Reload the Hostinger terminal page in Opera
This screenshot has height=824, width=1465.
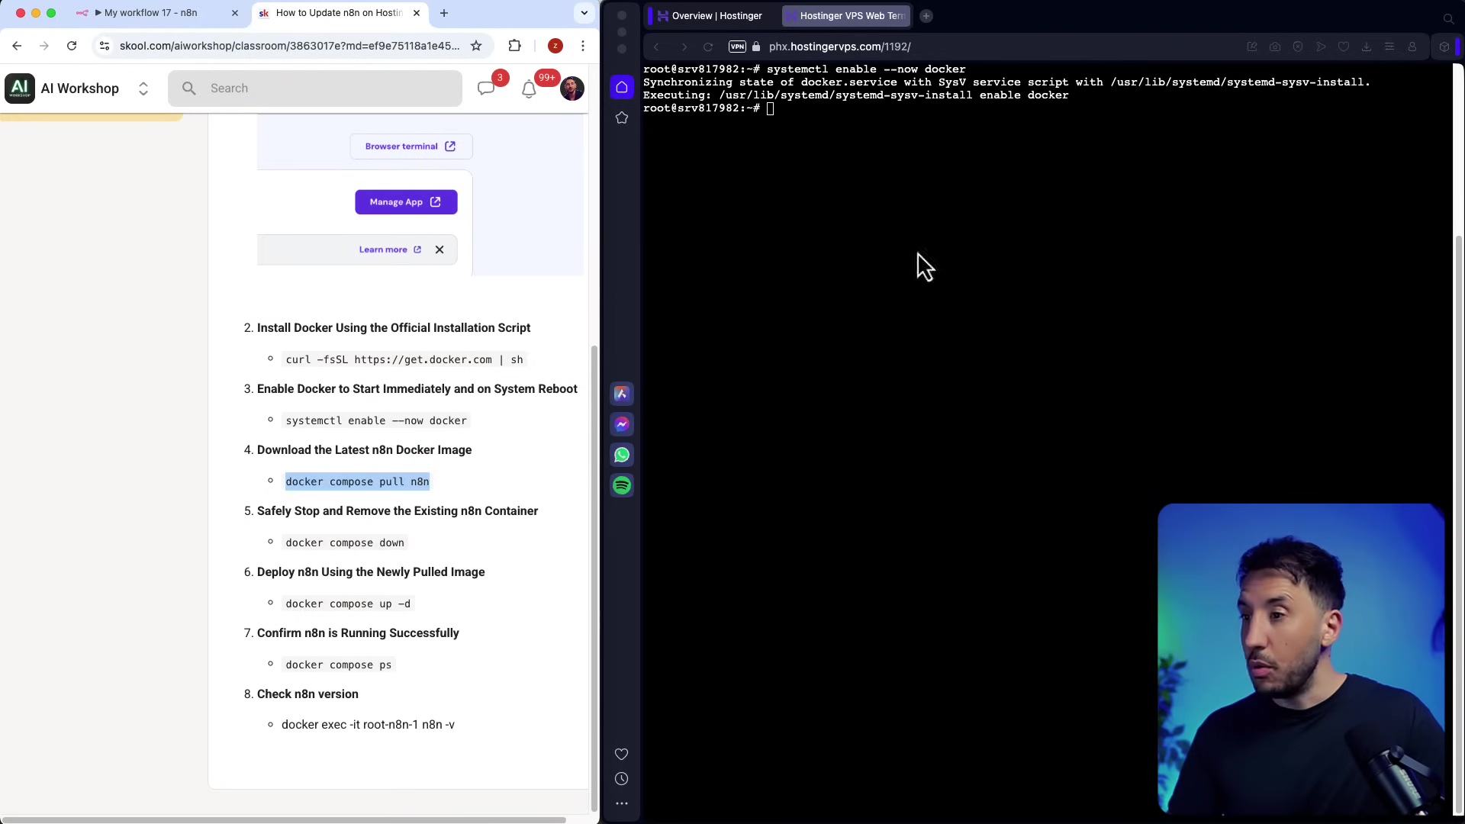point(708,47)
